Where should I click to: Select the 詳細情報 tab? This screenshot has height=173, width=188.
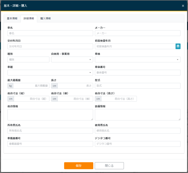coord(29,19)
